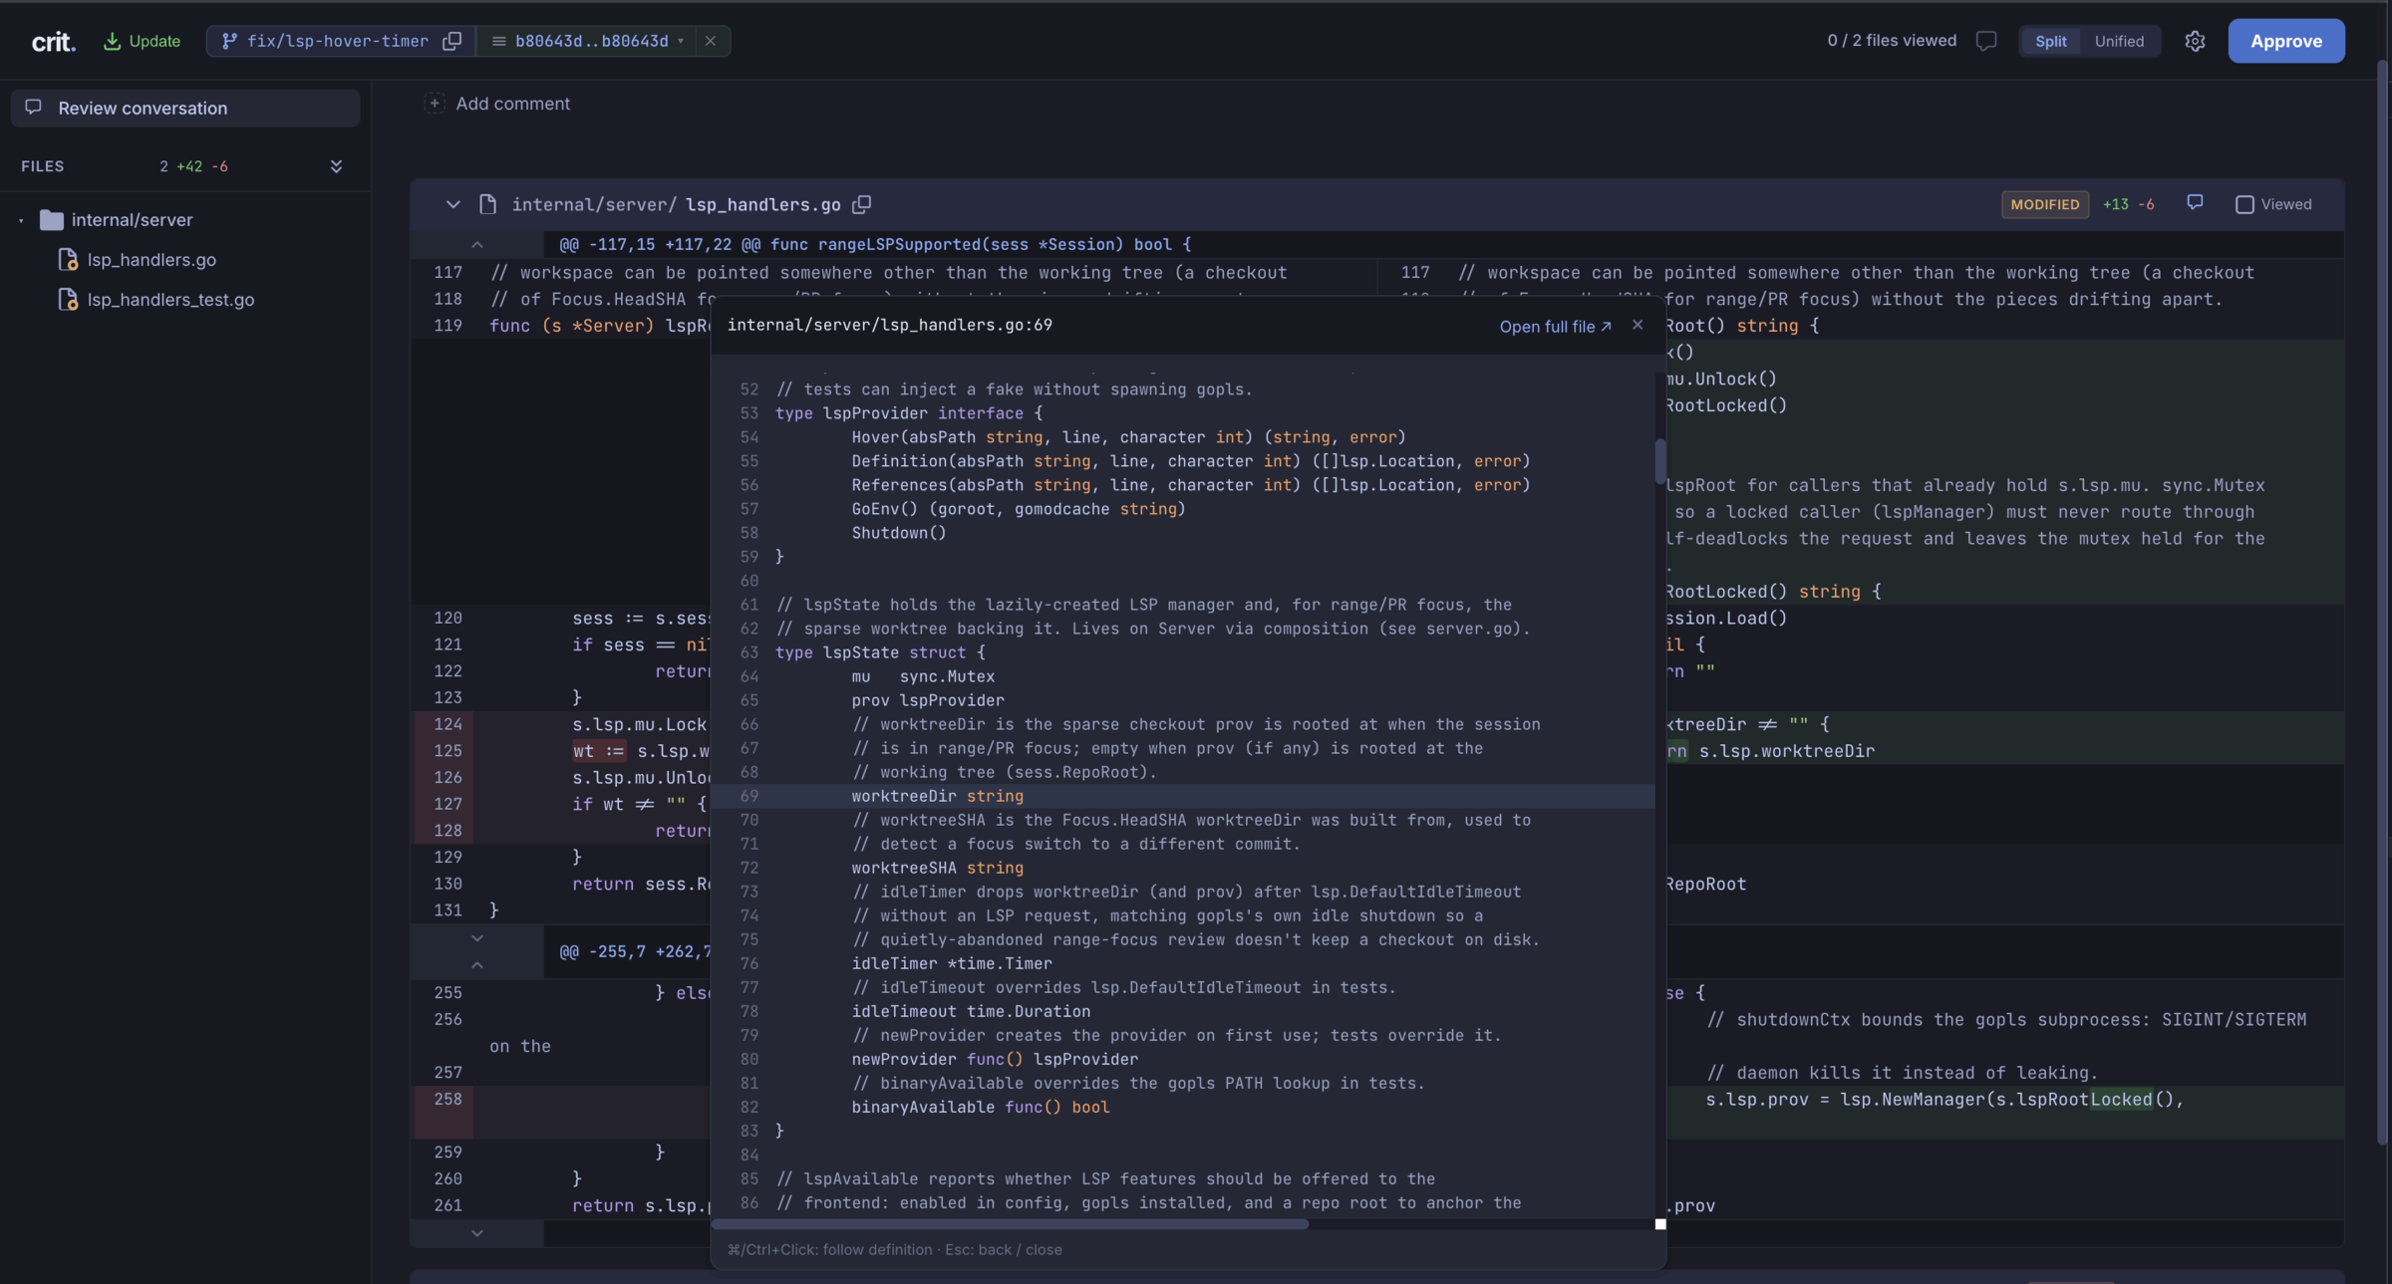The image size is (2392, 1284).
Task: Switch to Unified diff view
Action: point(2119,41)
